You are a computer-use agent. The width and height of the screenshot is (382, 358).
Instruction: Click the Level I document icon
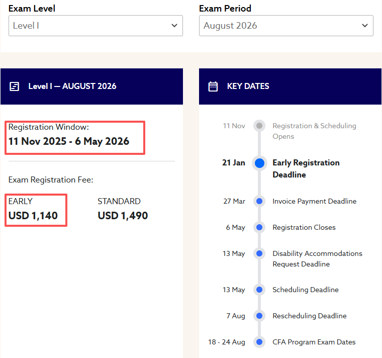pos(15,86)
